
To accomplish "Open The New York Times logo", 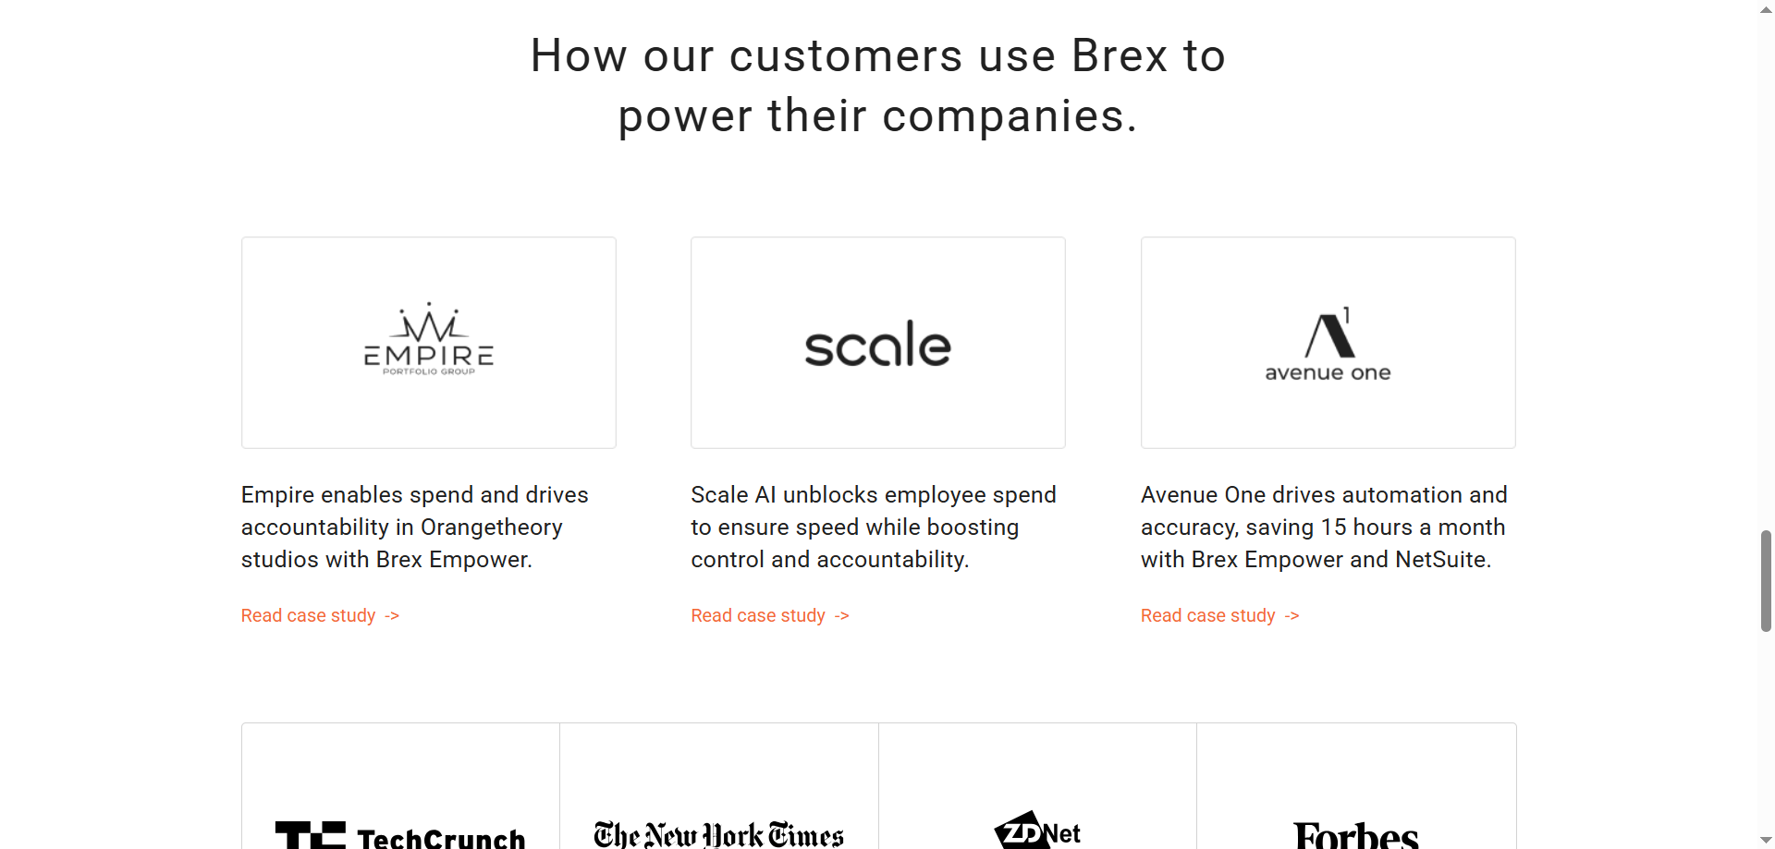I will click(x=718, y=834).
